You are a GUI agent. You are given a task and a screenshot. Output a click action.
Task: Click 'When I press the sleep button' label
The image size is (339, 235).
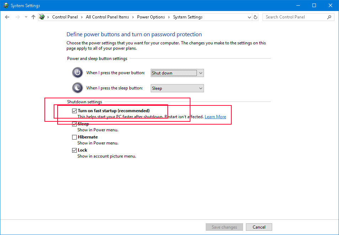pyautogui.click(x=114, y=88)
